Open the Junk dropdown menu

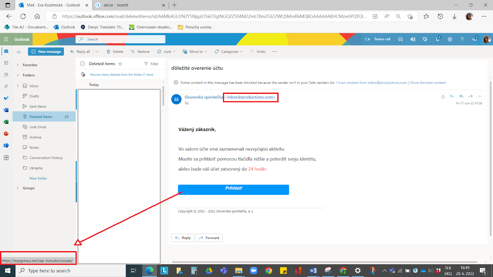coord(174,52)
